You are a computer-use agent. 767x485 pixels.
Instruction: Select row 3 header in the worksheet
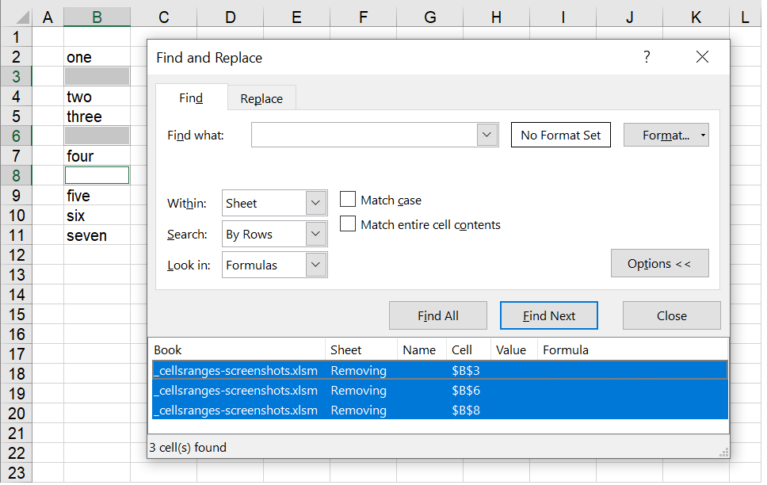[16, 77]
